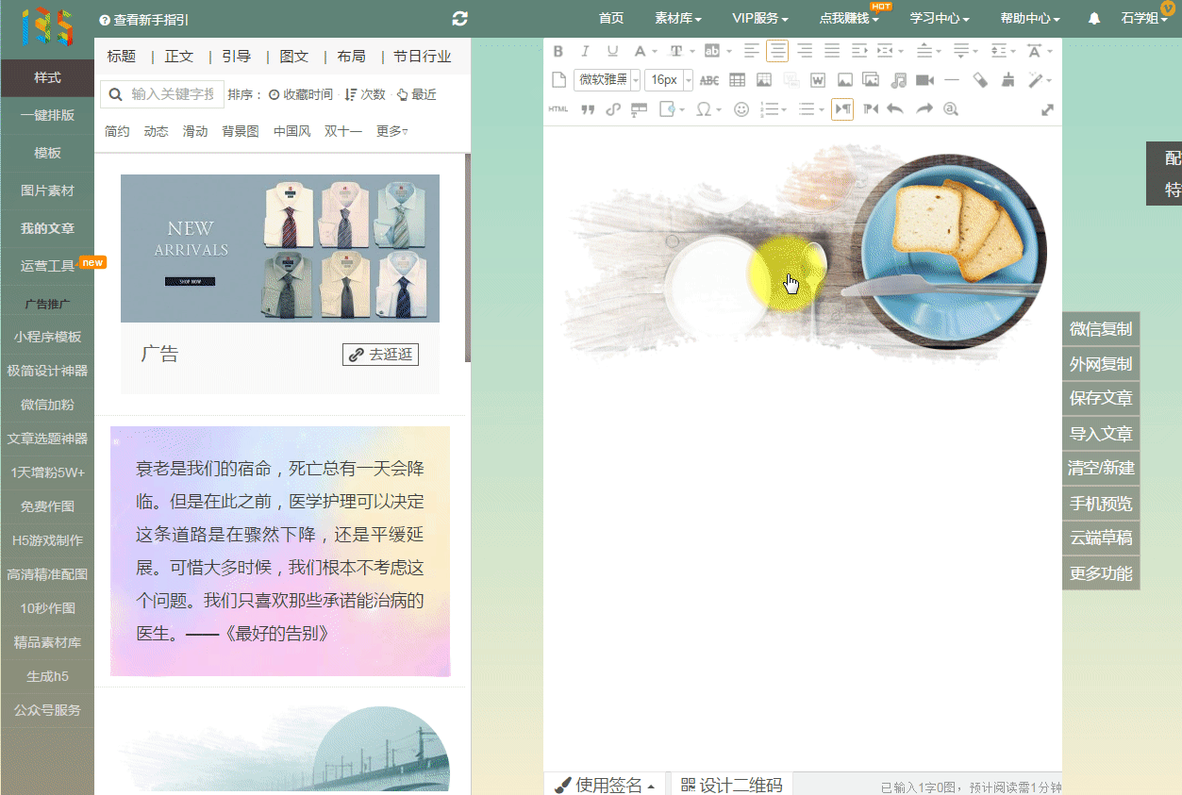Click the music insert icon

tap(898, 80)
